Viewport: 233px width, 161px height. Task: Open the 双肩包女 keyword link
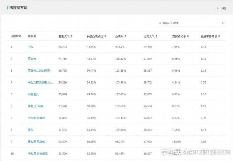tap(33, 94)
